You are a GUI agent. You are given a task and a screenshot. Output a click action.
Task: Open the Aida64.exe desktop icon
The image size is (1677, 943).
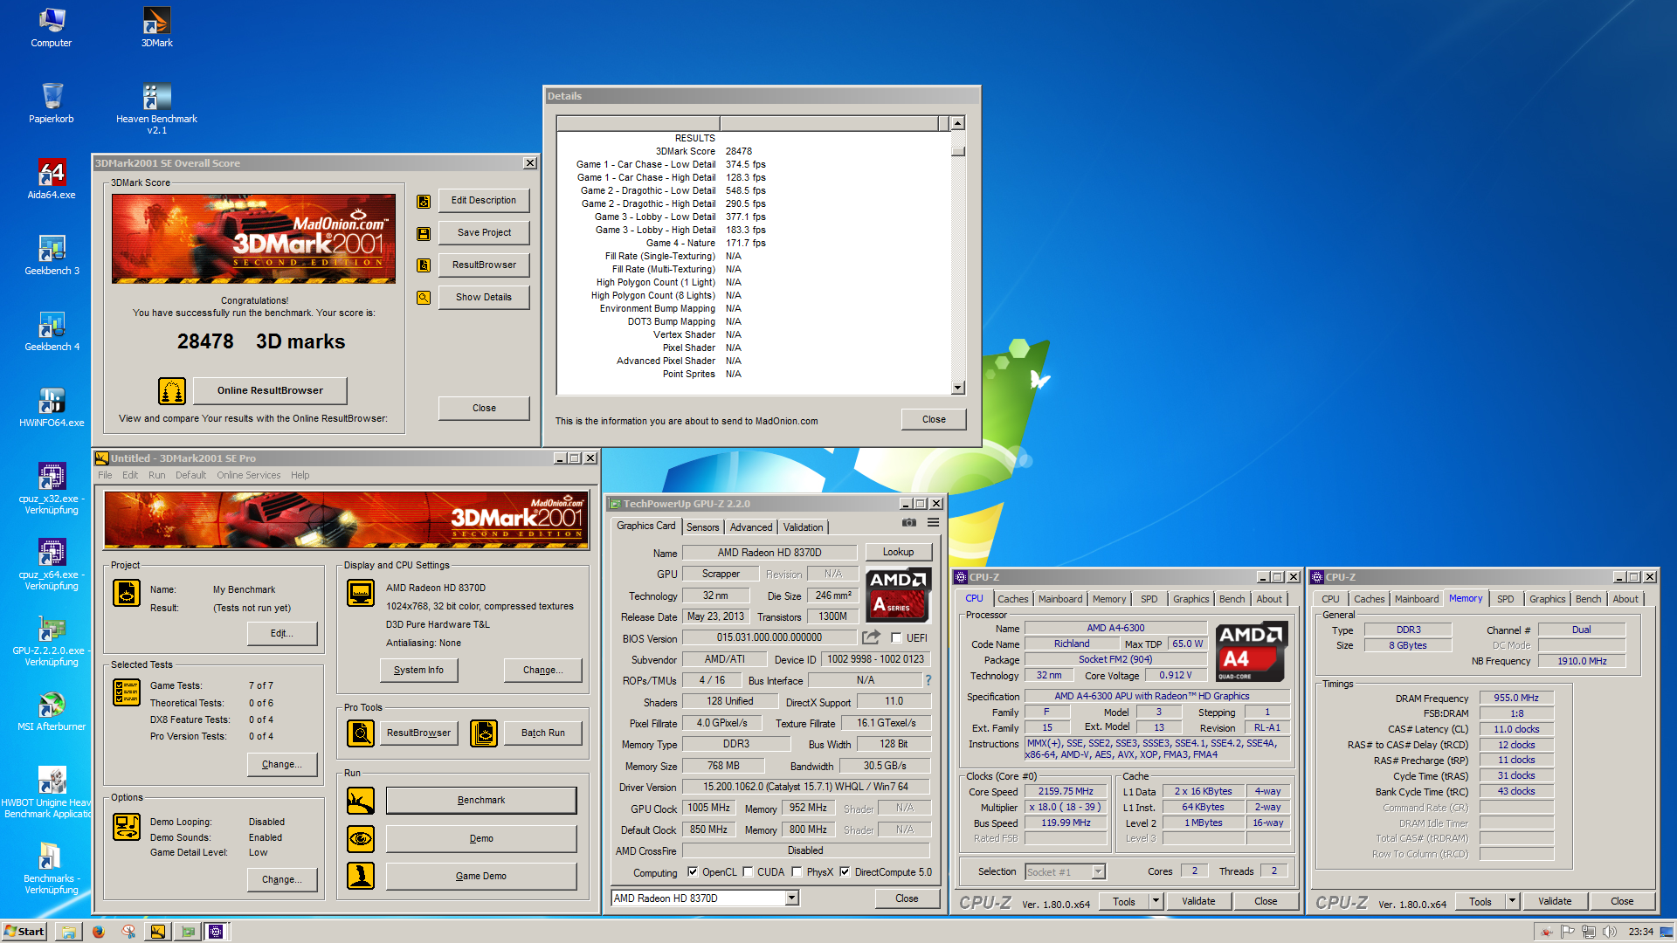(52, 179)
